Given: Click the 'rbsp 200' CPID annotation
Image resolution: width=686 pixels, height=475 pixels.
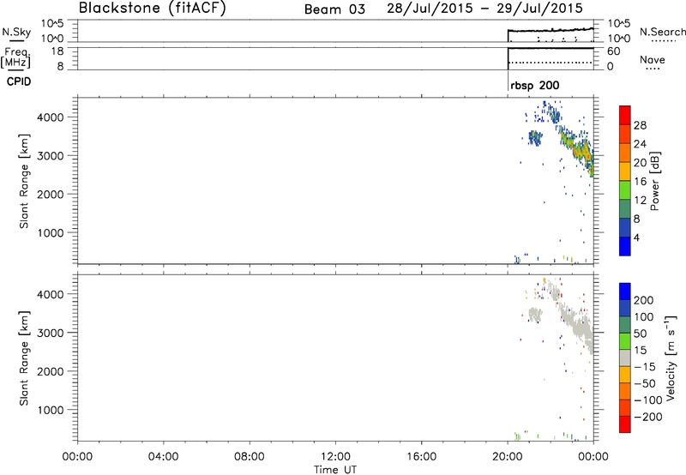Looking at the screenshot, I should tap(534, 85).
